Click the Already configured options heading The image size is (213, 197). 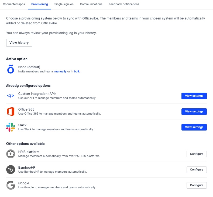click(28, 85)
